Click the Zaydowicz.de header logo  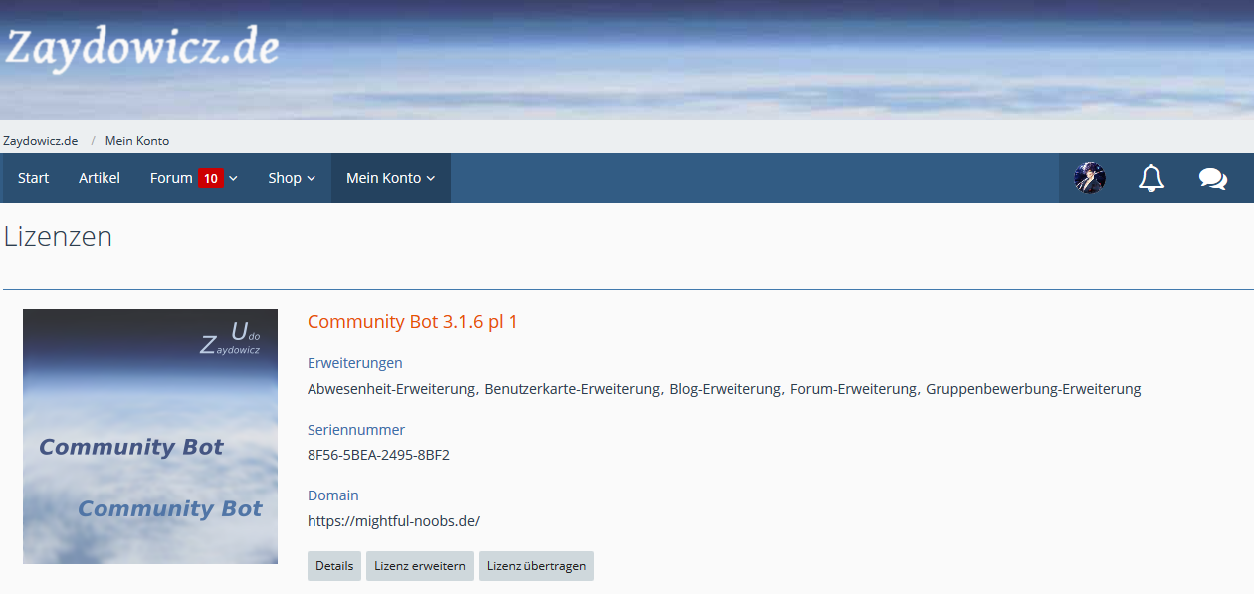pos(142,48)
